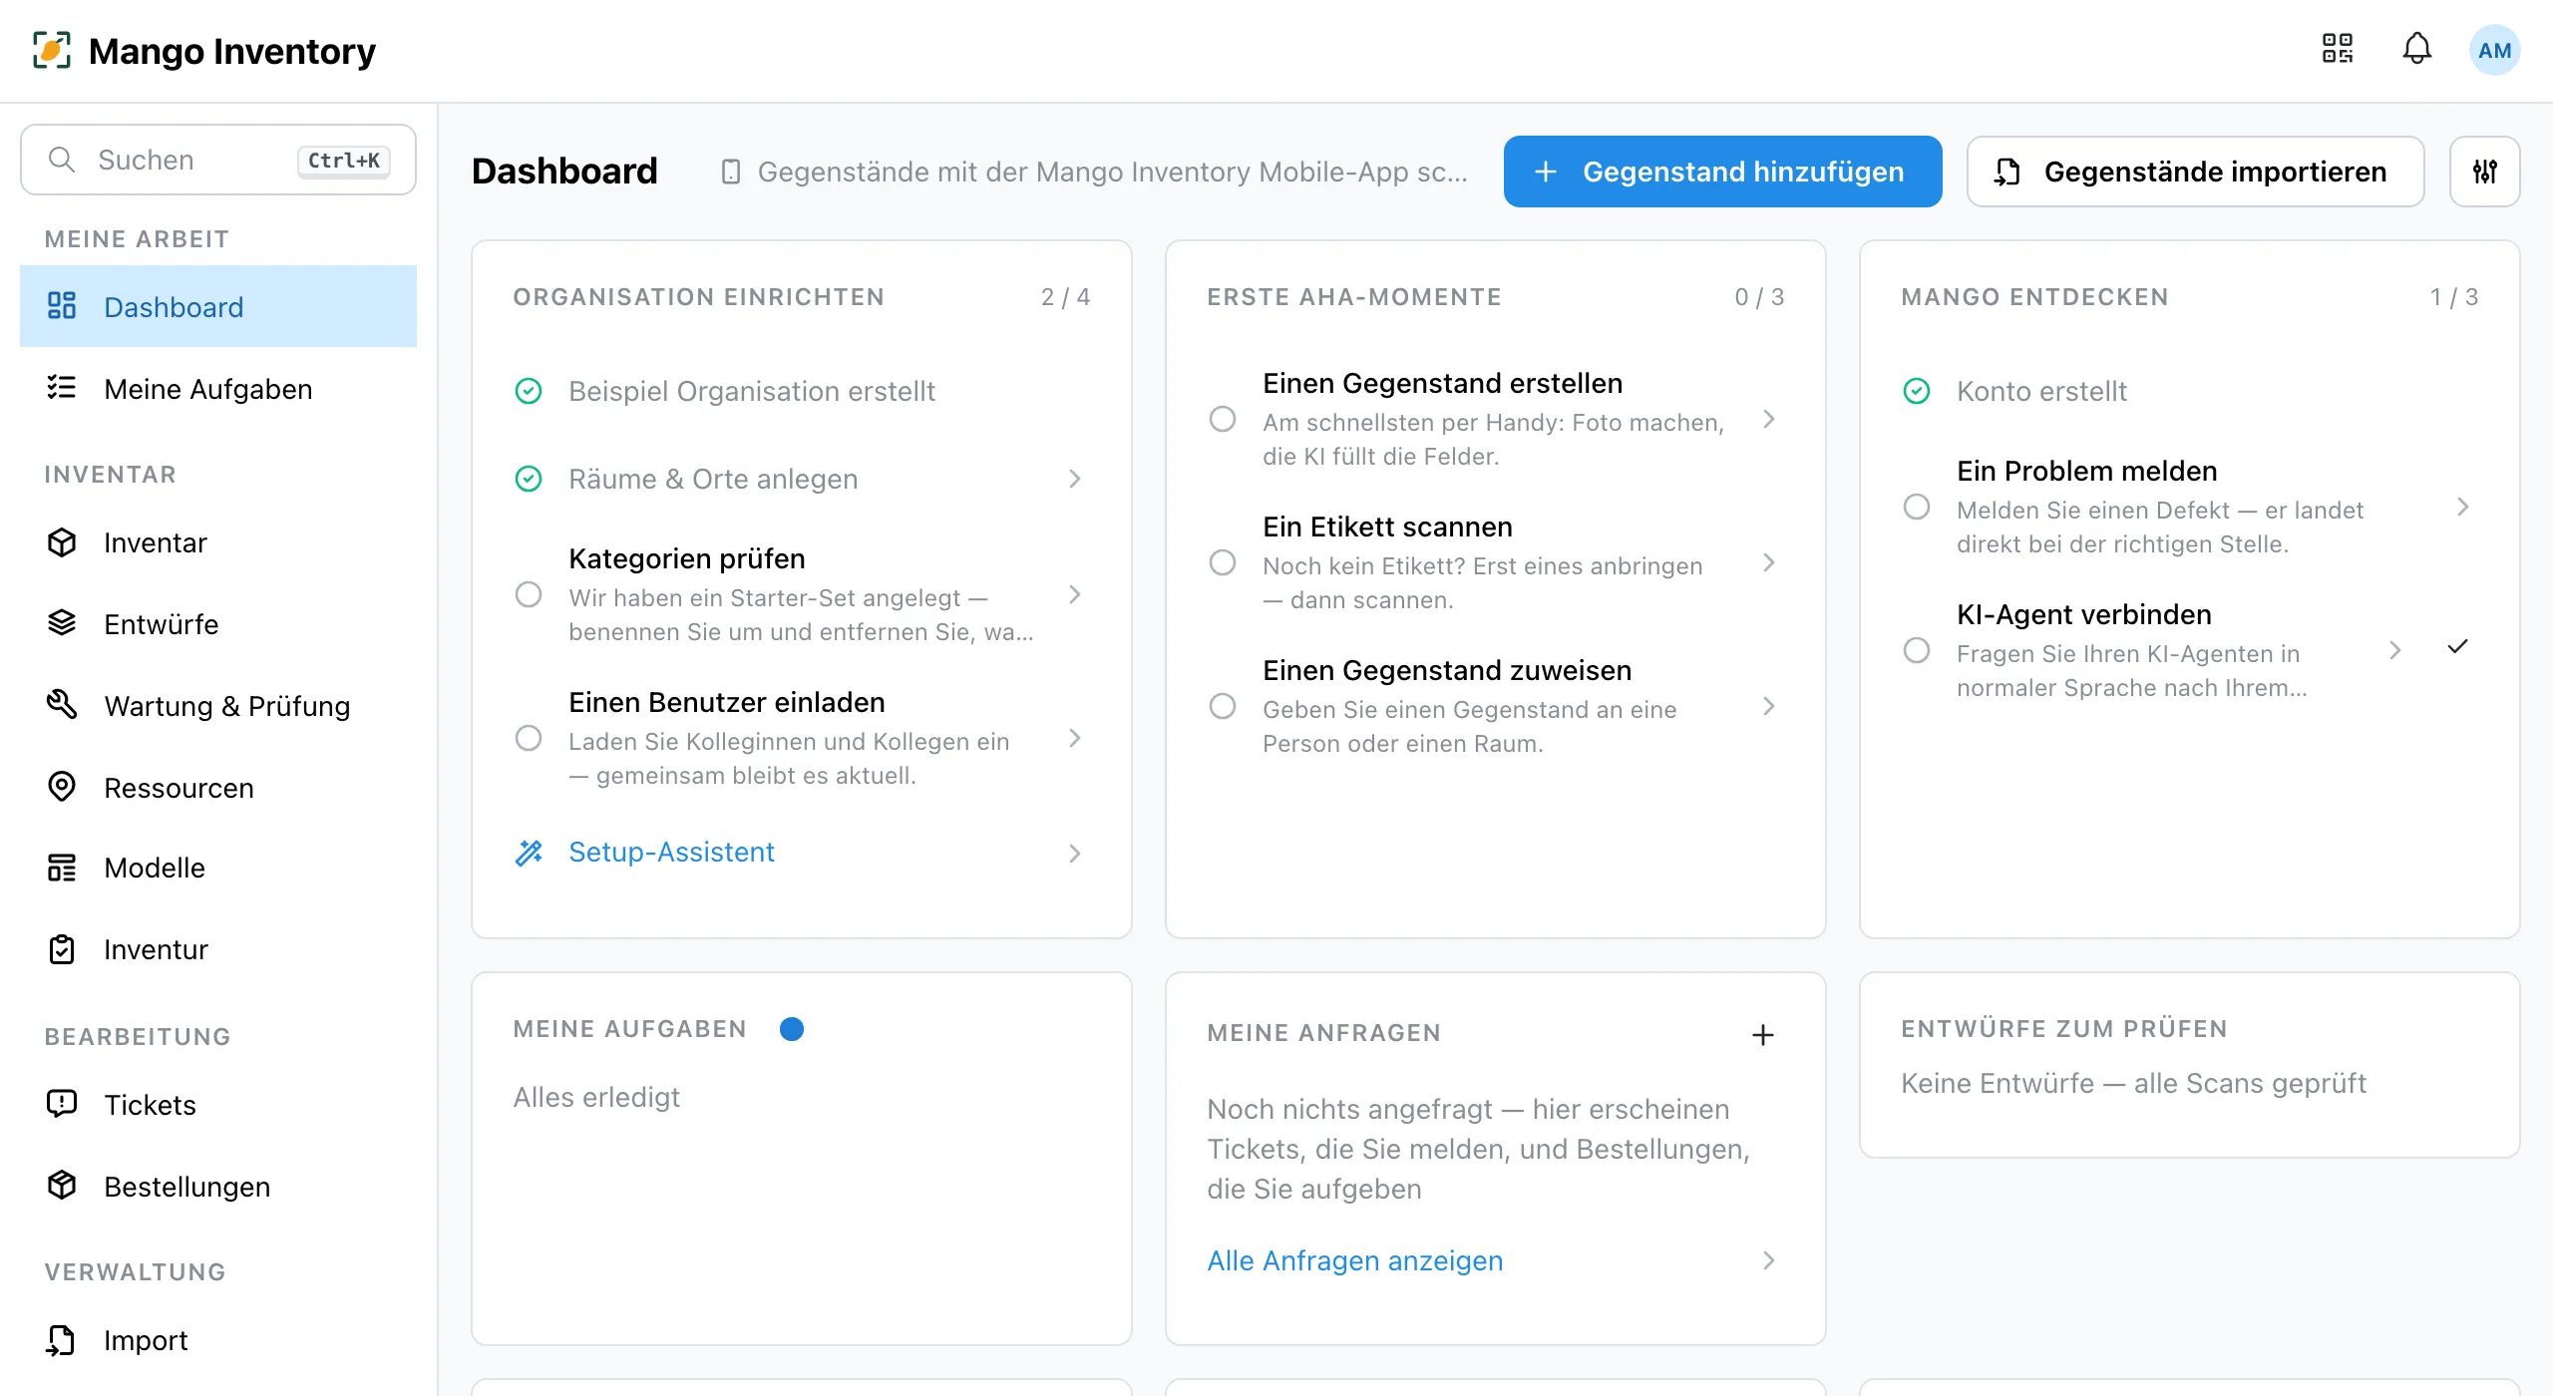Screen dimensions: 2553x1396
Task: Click the Setup-Assistent magic wand icon
Action: coord(529,853)
